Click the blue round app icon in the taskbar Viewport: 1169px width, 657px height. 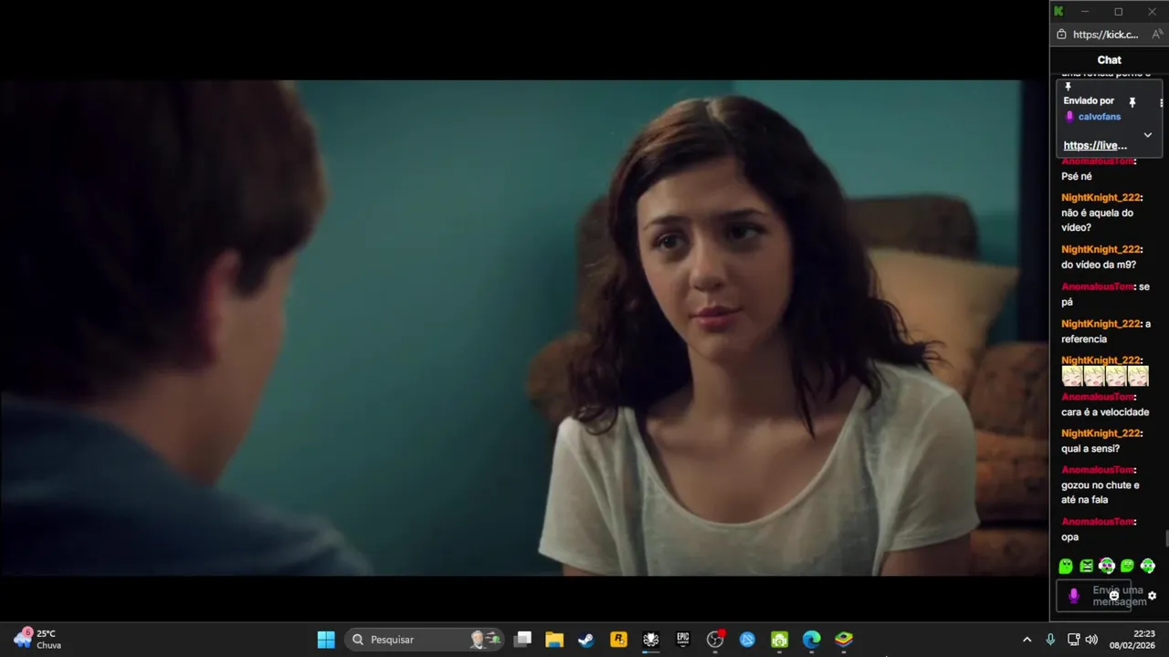tap(747, 640)
